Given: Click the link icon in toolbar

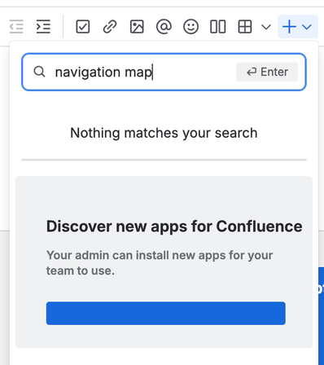Looking at the screenshot, I should 110,27.
